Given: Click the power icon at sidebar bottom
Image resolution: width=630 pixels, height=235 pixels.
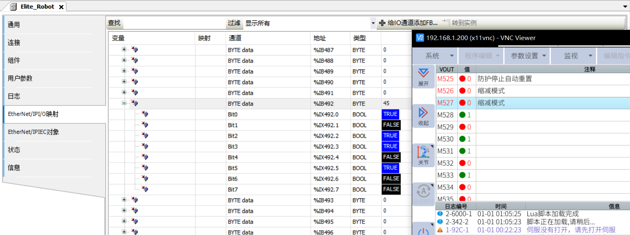Looking at the screenshot, I should click(423, 230).
